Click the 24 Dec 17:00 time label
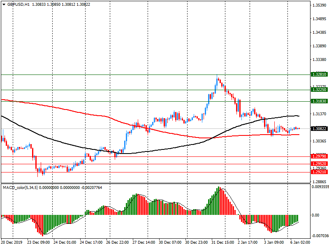Screen dimensions: 329x247 tap(91, 242)
